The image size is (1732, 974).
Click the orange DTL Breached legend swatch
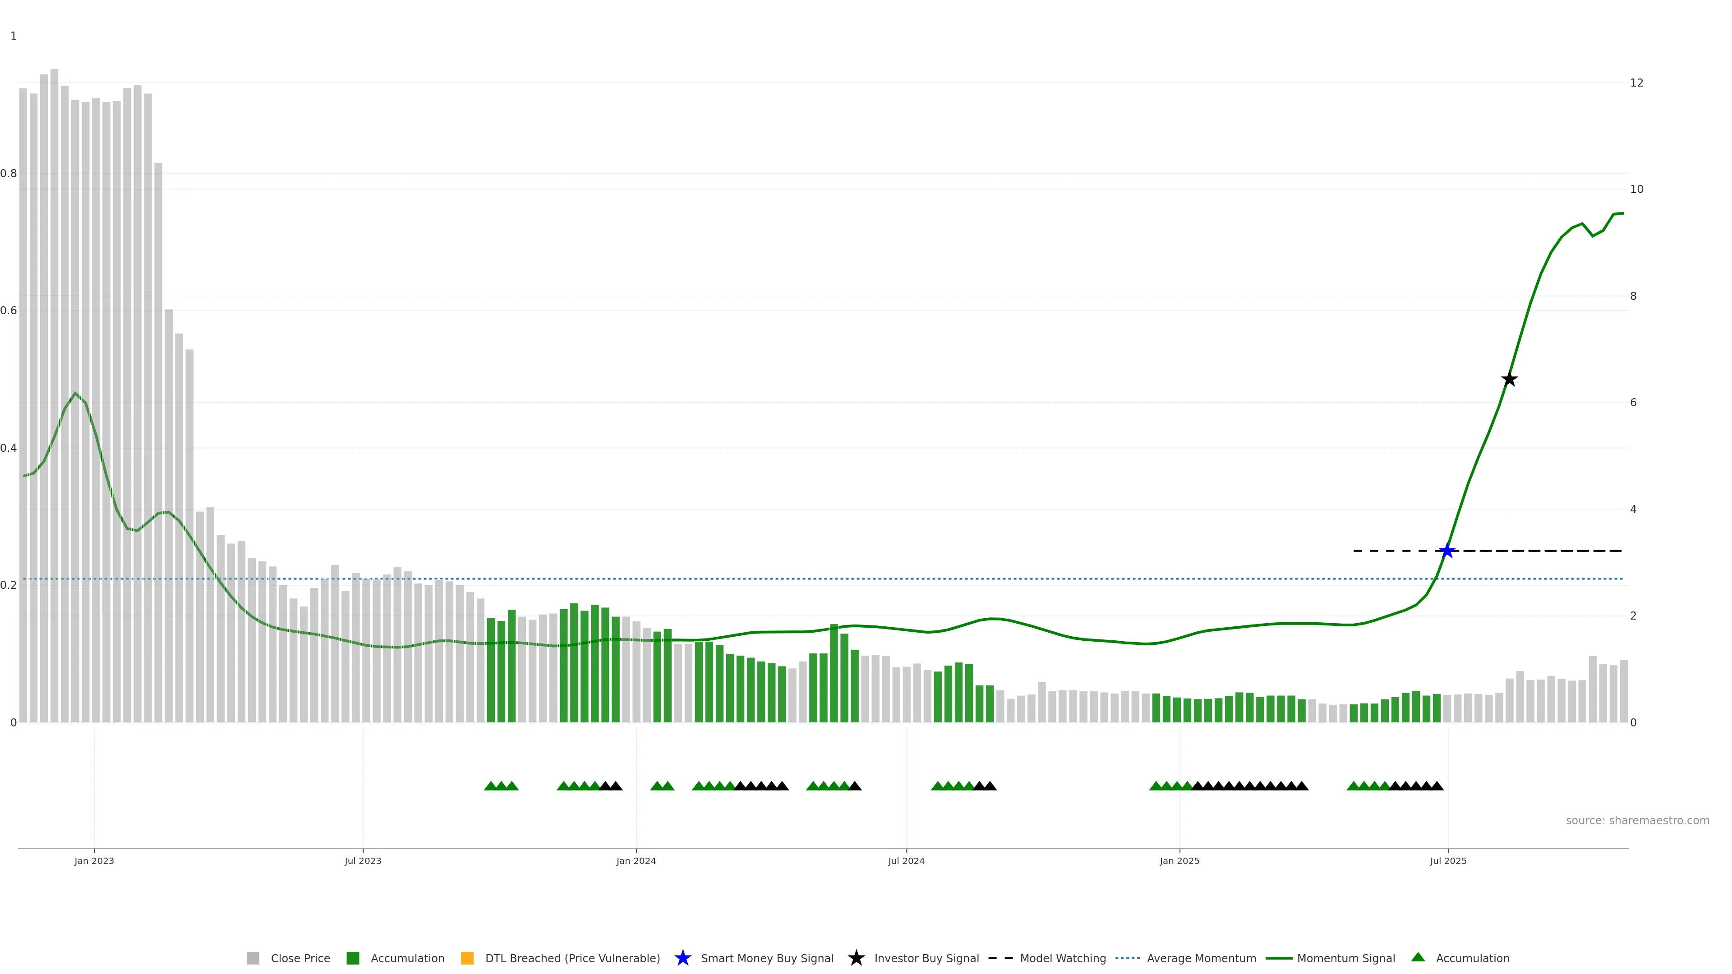click(467, 959)
